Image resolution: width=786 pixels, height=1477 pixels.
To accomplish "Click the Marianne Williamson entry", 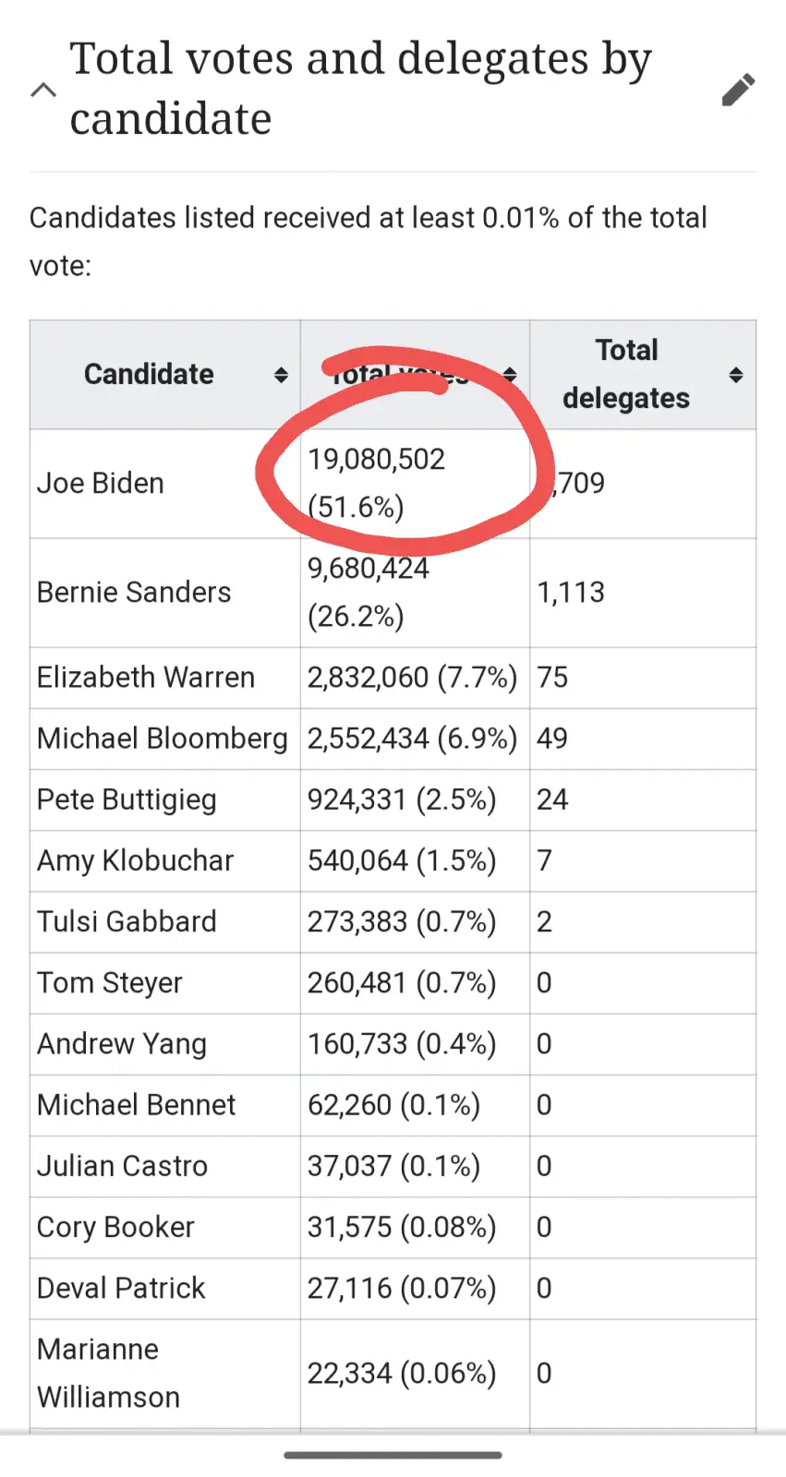I will [x=108, y=1373].
